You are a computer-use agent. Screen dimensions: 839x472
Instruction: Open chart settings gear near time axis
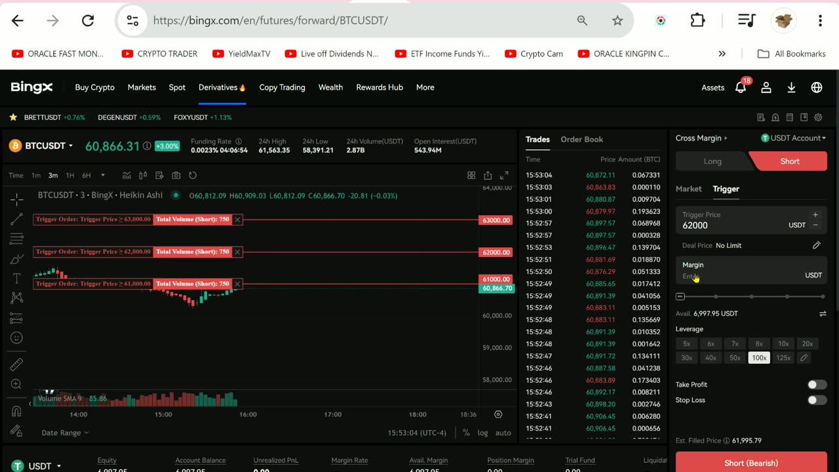point(498,414)
